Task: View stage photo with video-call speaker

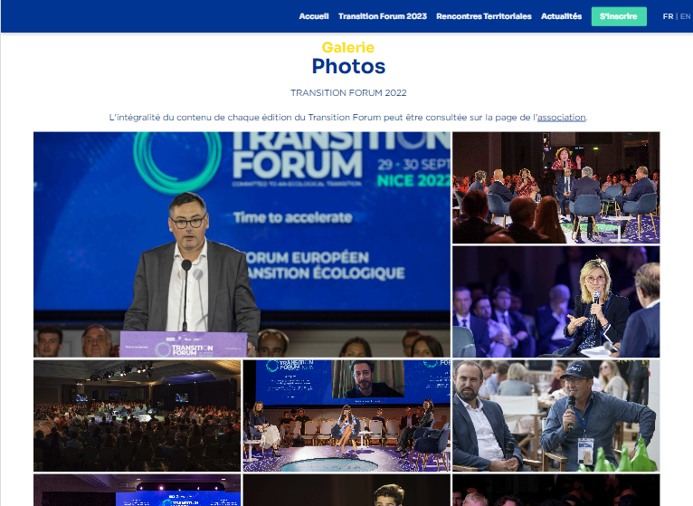Action: click(x=346, y=415)
